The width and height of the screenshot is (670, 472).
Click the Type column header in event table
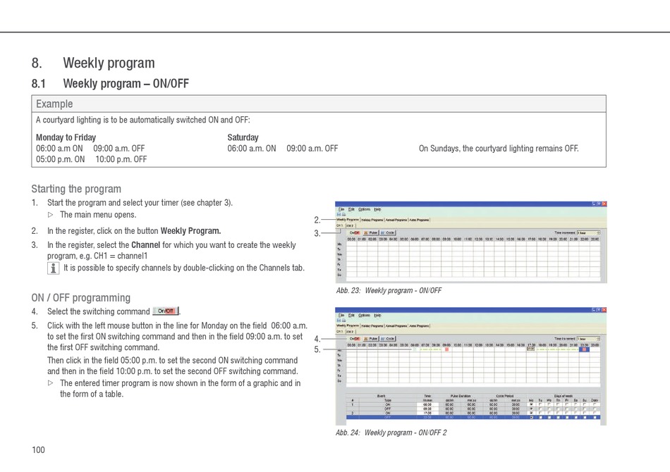pos(388,400)
